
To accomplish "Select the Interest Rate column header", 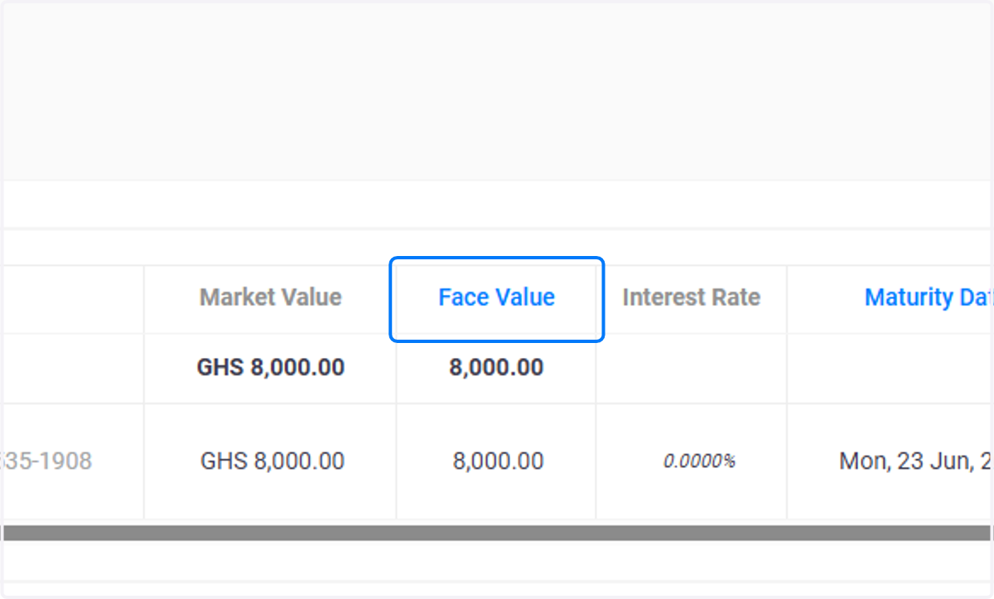I will [691, 297].
